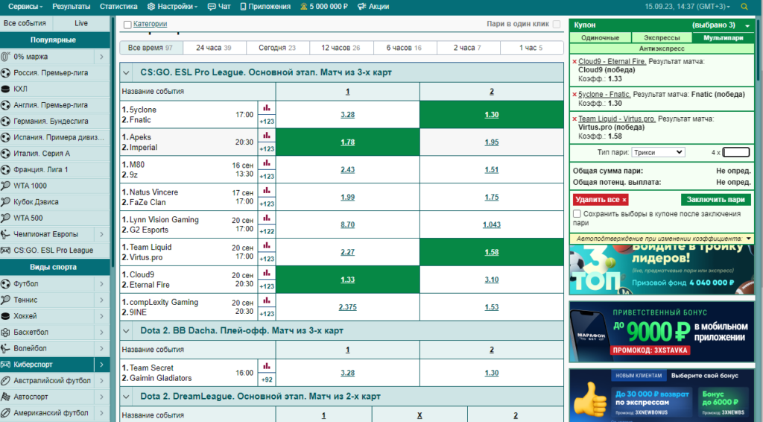Open statistics icon for M80 vs 9z
Image resolution: width=763 pixels, height=422 pixels.
point(267,163)
